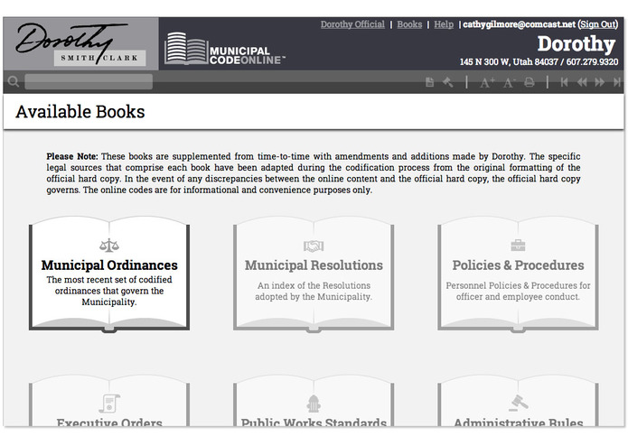Open the Executive Orders book title
This screenshot has height=446, width=628.
(109, 422)
